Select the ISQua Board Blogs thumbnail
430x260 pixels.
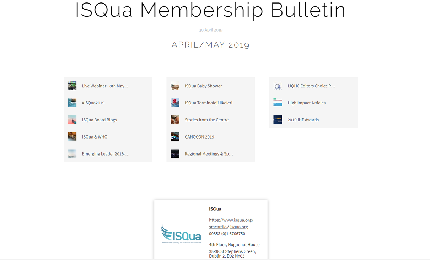72,120
